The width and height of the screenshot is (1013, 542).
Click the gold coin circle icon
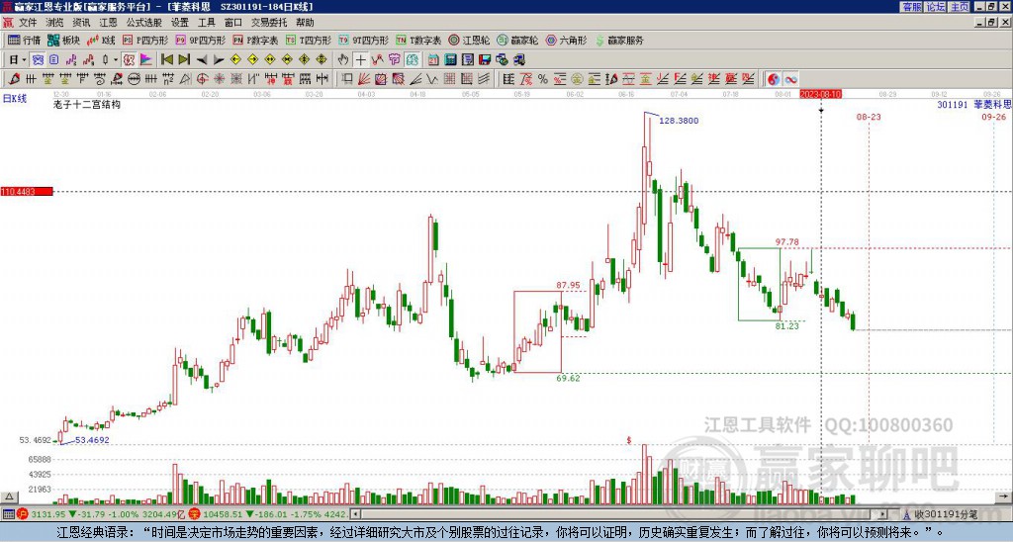pos(577,79)
